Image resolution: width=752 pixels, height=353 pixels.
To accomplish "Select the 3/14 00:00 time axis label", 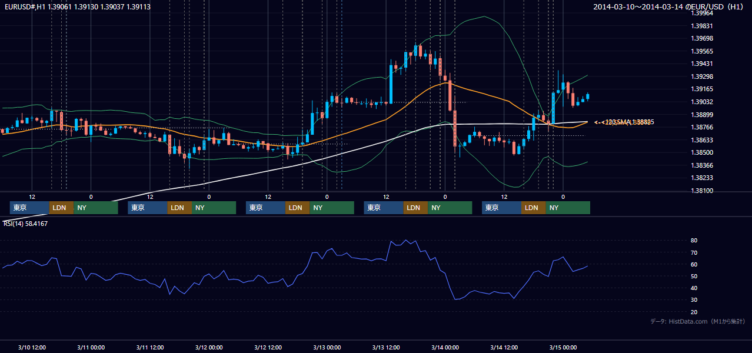I will pyautogui.click(x=445, y=347).
